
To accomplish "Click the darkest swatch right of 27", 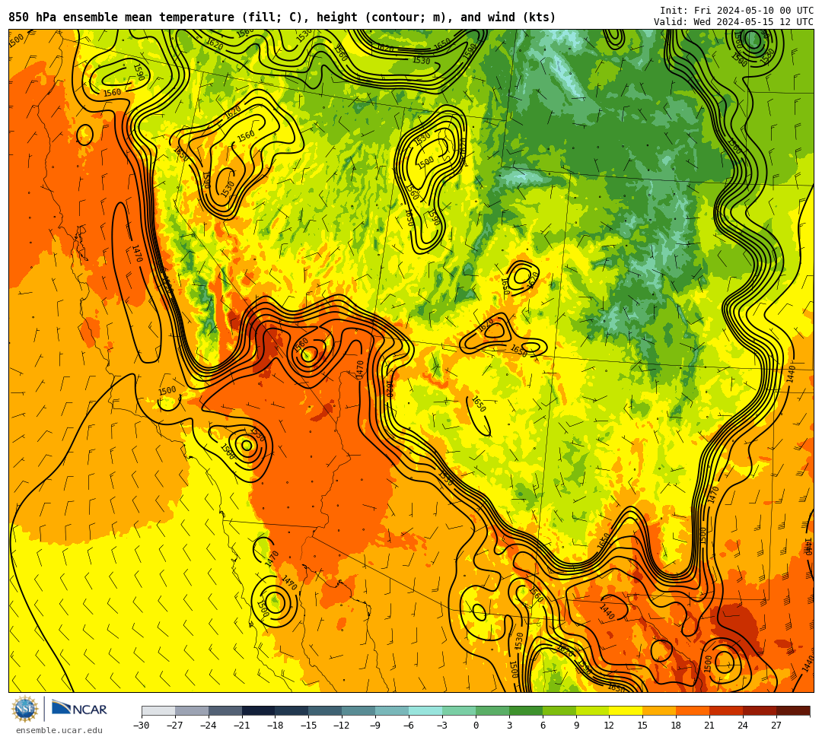I will click(794, 710).
